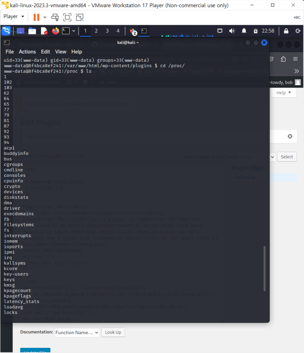The image size is (304, 353).
Task: Launch terminal emulator from Kali panel
Action: 66,31
